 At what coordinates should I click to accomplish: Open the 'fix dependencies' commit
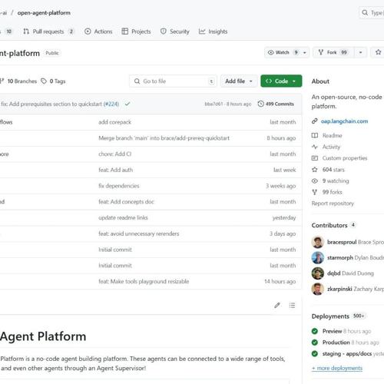(119, 186)
